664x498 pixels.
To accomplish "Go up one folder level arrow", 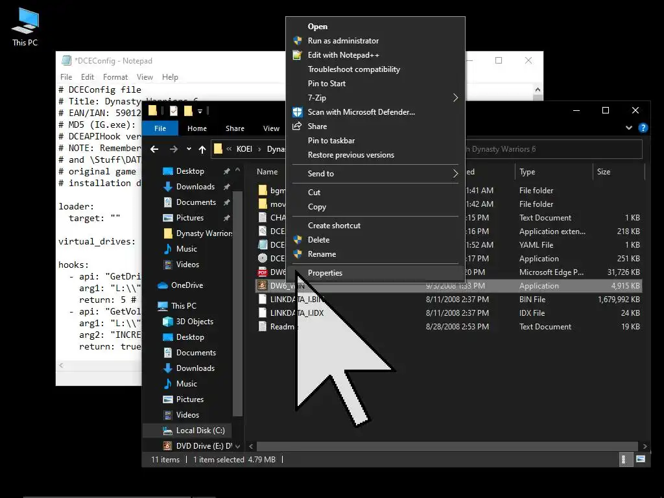I will pos(202,149).
